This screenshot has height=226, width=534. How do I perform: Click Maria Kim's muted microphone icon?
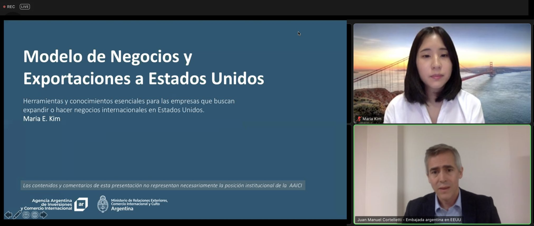tap(358, 119)
